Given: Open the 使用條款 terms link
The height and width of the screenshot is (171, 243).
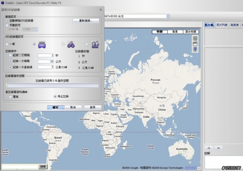Looking at the screenshot, I should pos(191,168).
